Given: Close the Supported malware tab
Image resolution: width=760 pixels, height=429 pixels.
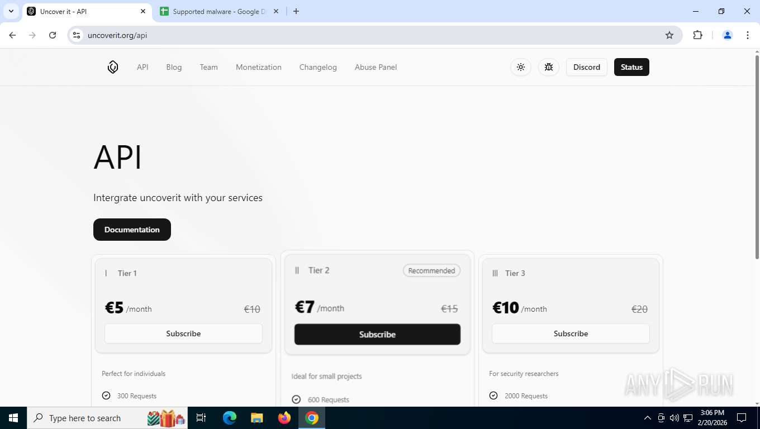Looking at the screenshot, I should click(x=276, y=11).
